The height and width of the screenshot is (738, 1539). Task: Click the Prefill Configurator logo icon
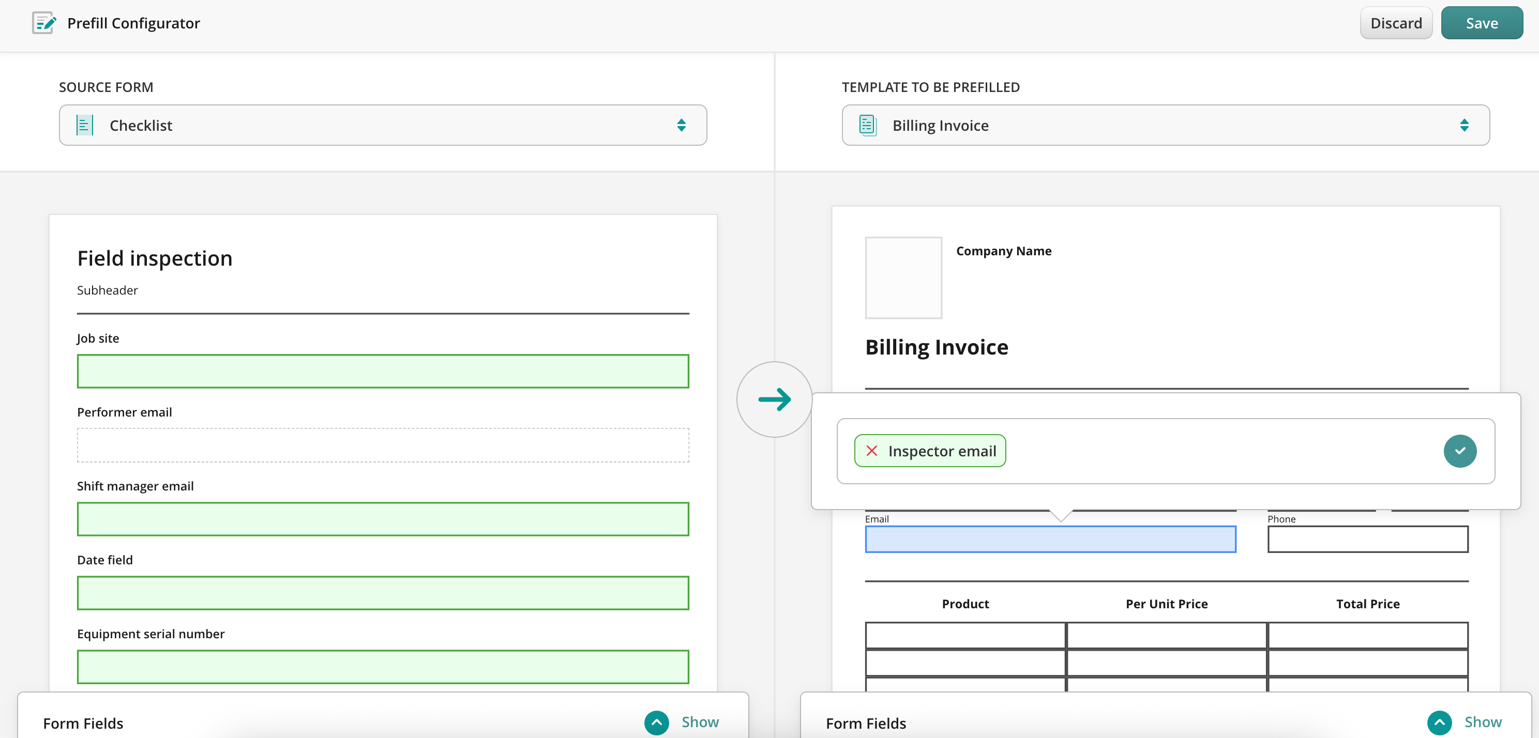[x=43, y=23]
